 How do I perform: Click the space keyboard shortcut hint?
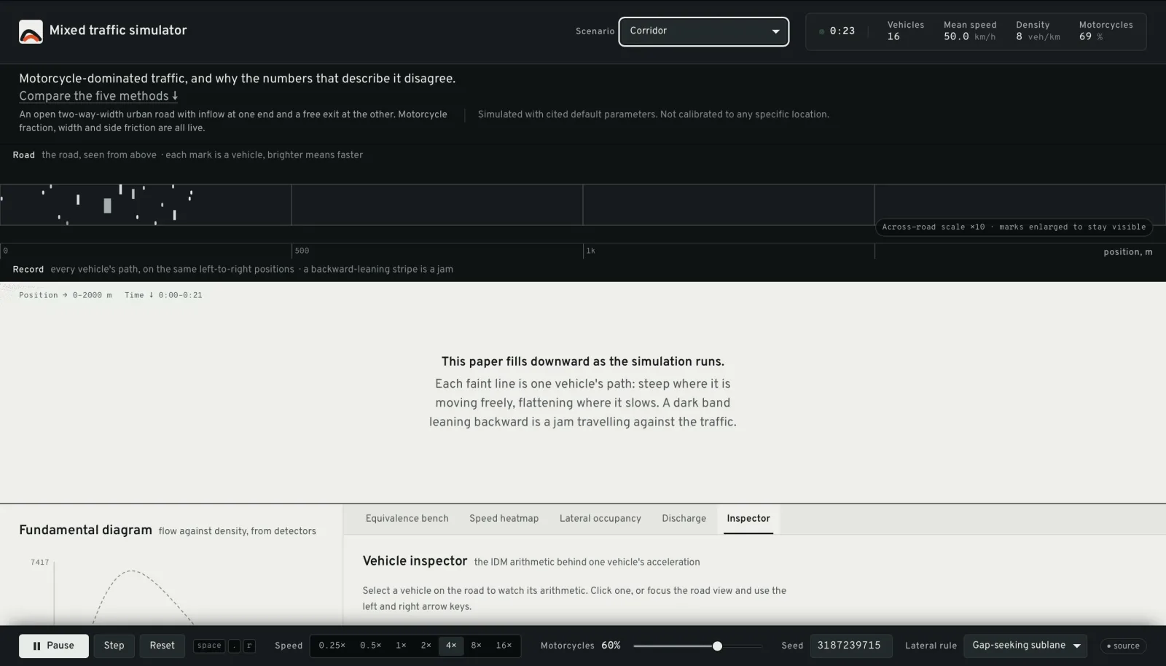click(209, 646)
